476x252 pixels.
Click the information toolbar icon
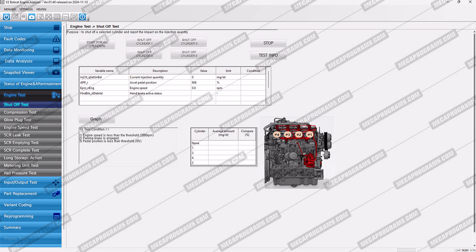(82, 17)
